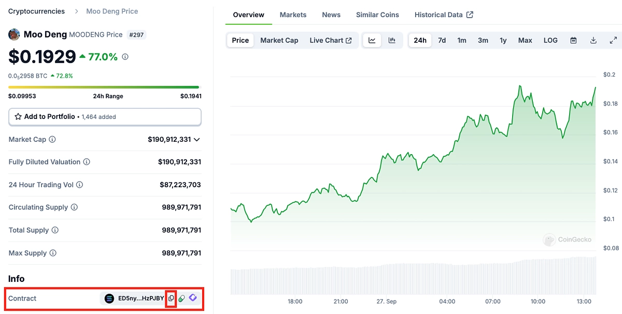Open 24 Hour Trading Vol info icon
This screenshot has height=314, width=622.
79,185
